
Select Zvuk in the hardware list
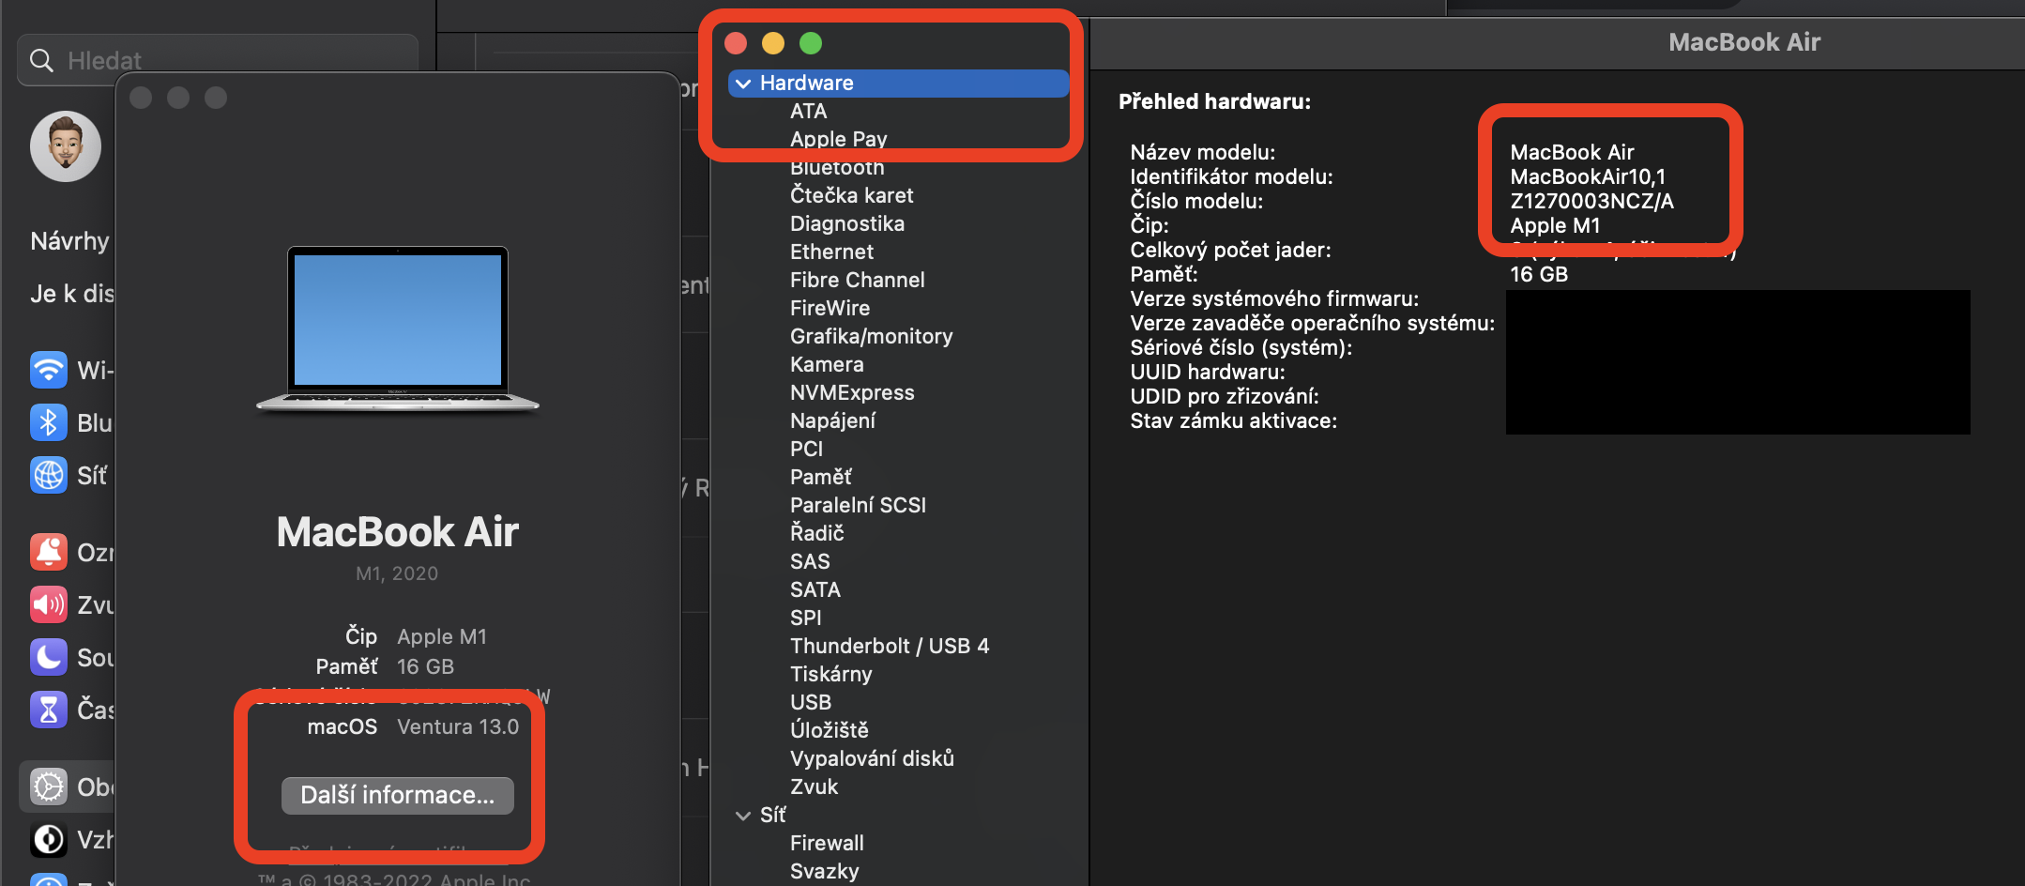814,787
